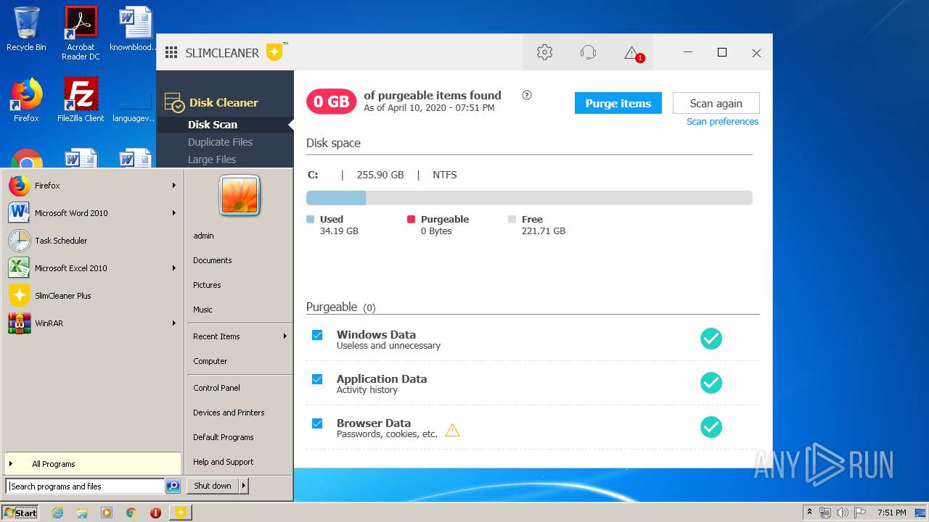Image resolution: width=929 pixels, height=522 pixels.
Task: Click the Disk Cleaner section icon
Action: 174,103
